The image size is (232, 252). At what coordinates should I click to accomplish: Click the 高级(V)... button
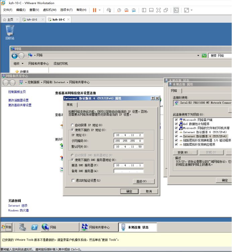click(144, 181)
